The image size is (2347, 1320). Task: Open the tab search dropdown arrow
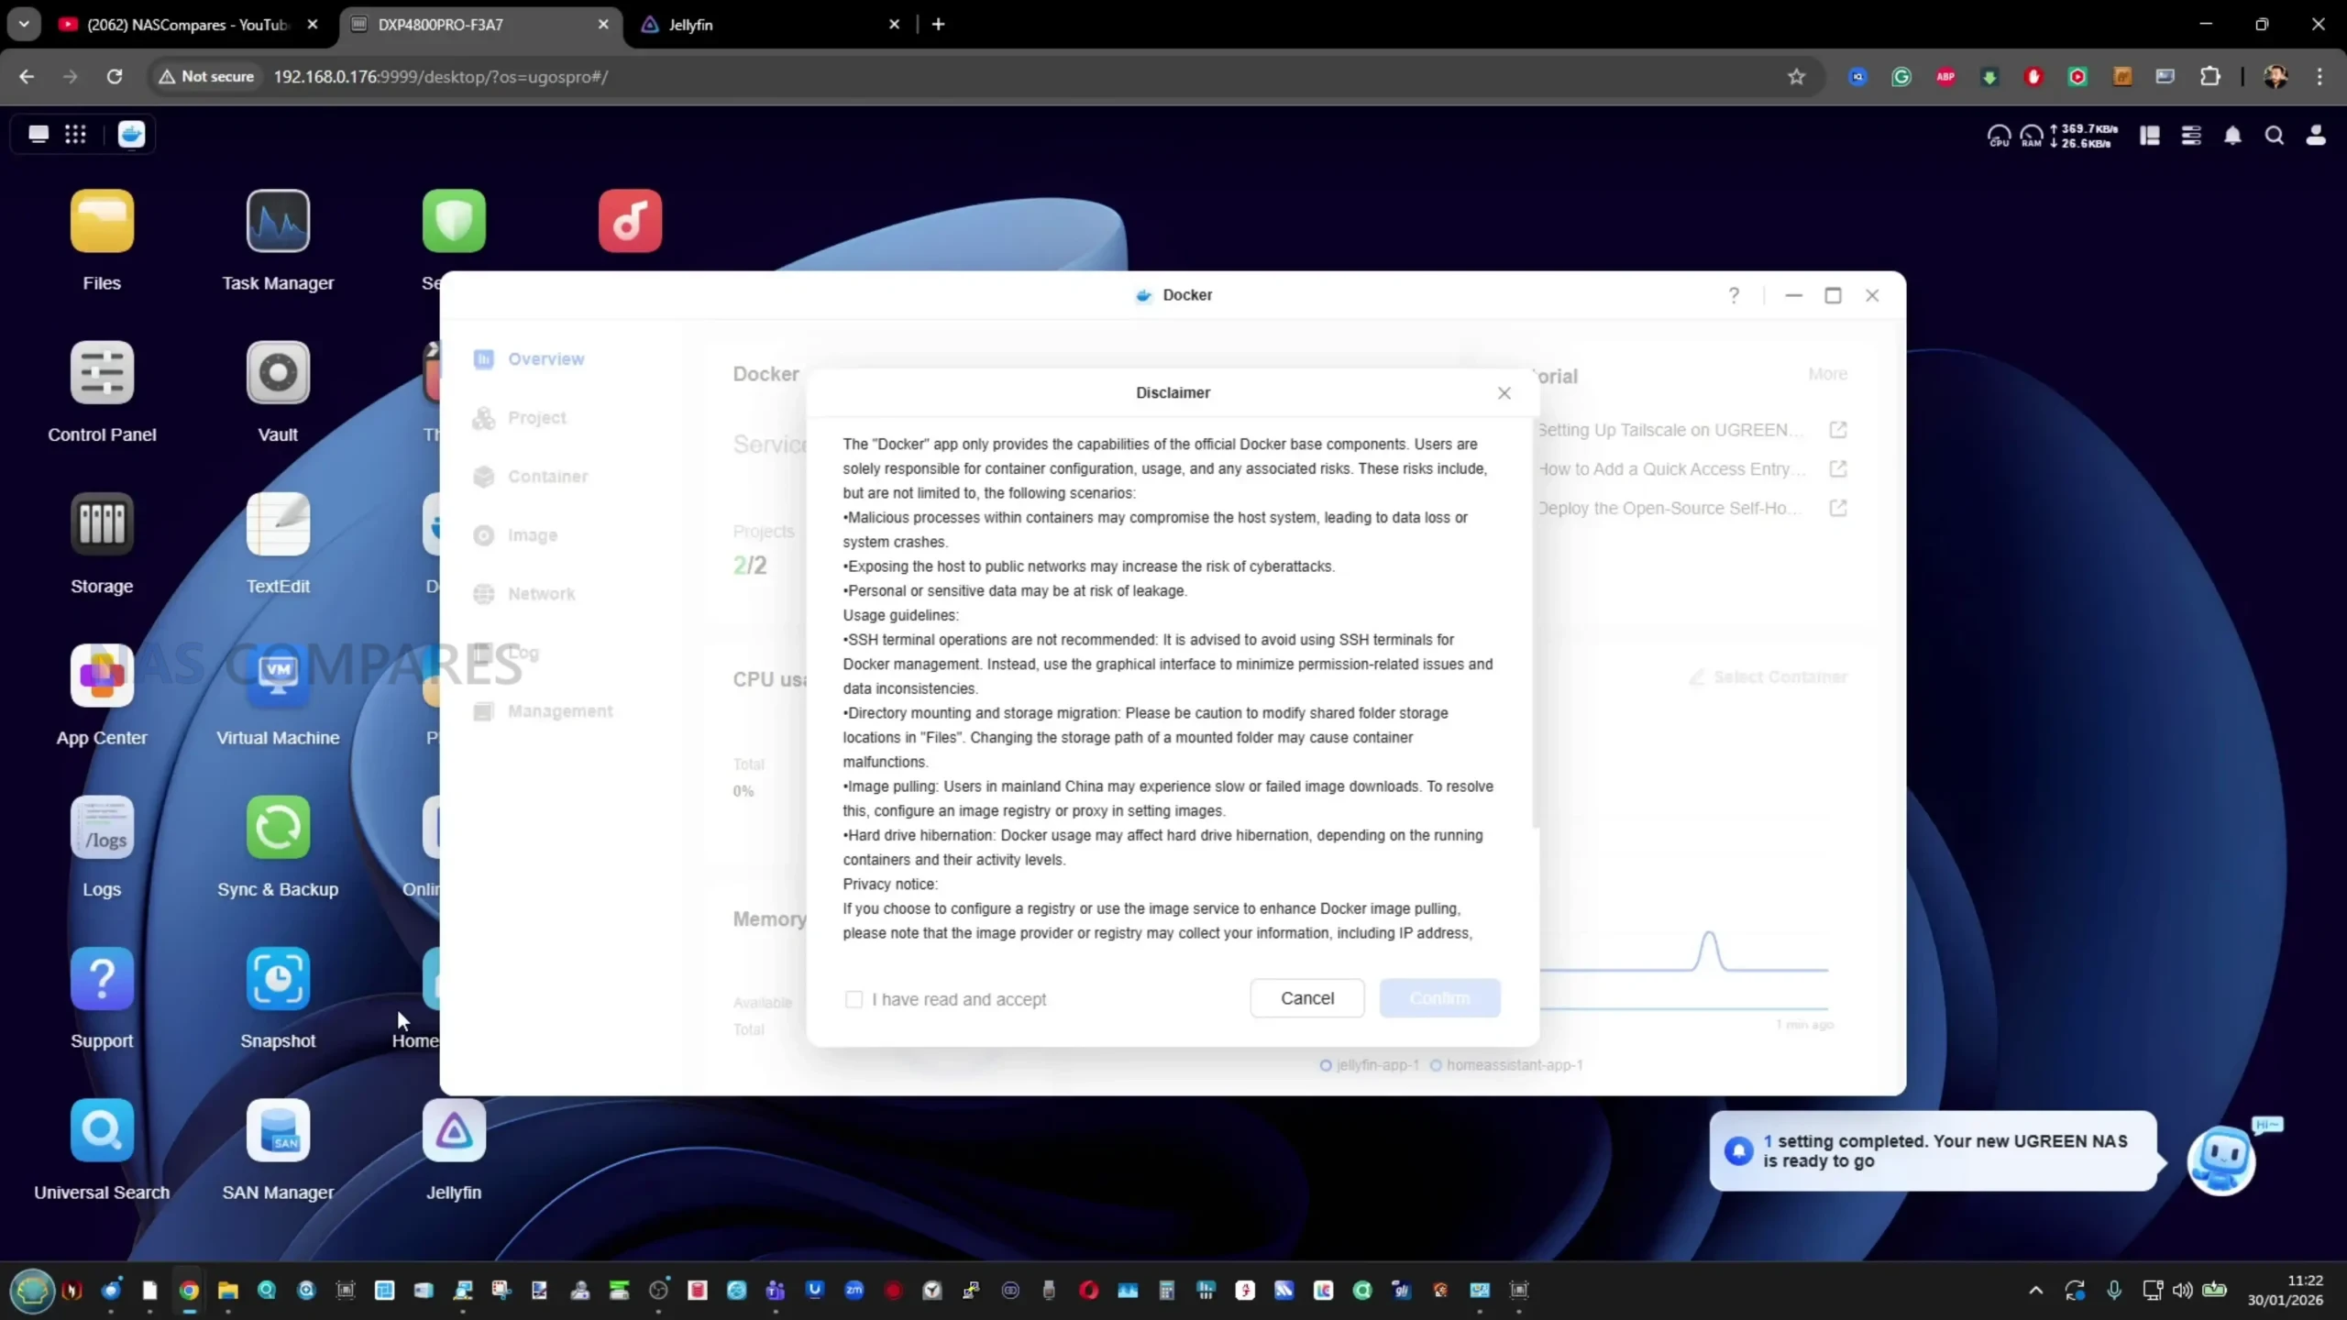tap(24, 25)
